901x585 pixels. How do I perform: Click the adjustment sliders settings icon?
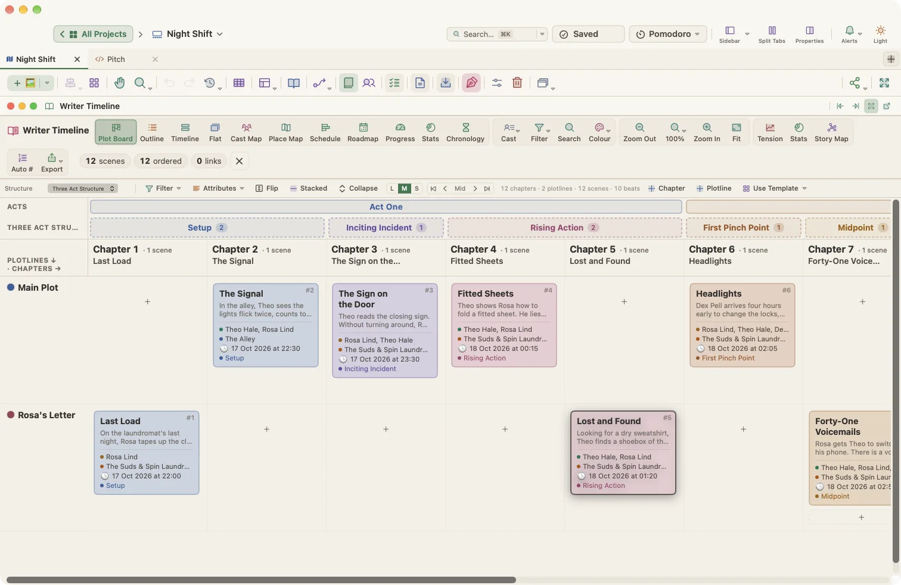497,83
